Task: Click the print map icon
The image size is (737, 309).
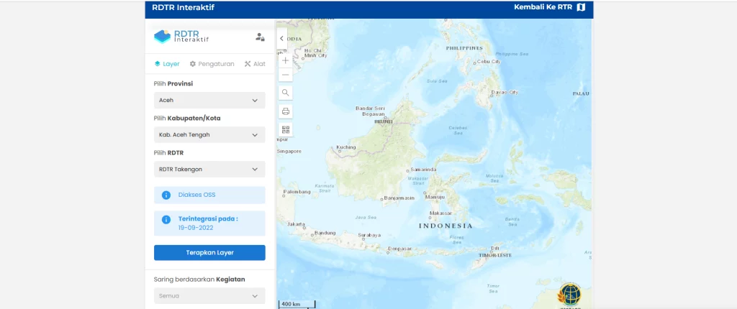Action: 285,111
